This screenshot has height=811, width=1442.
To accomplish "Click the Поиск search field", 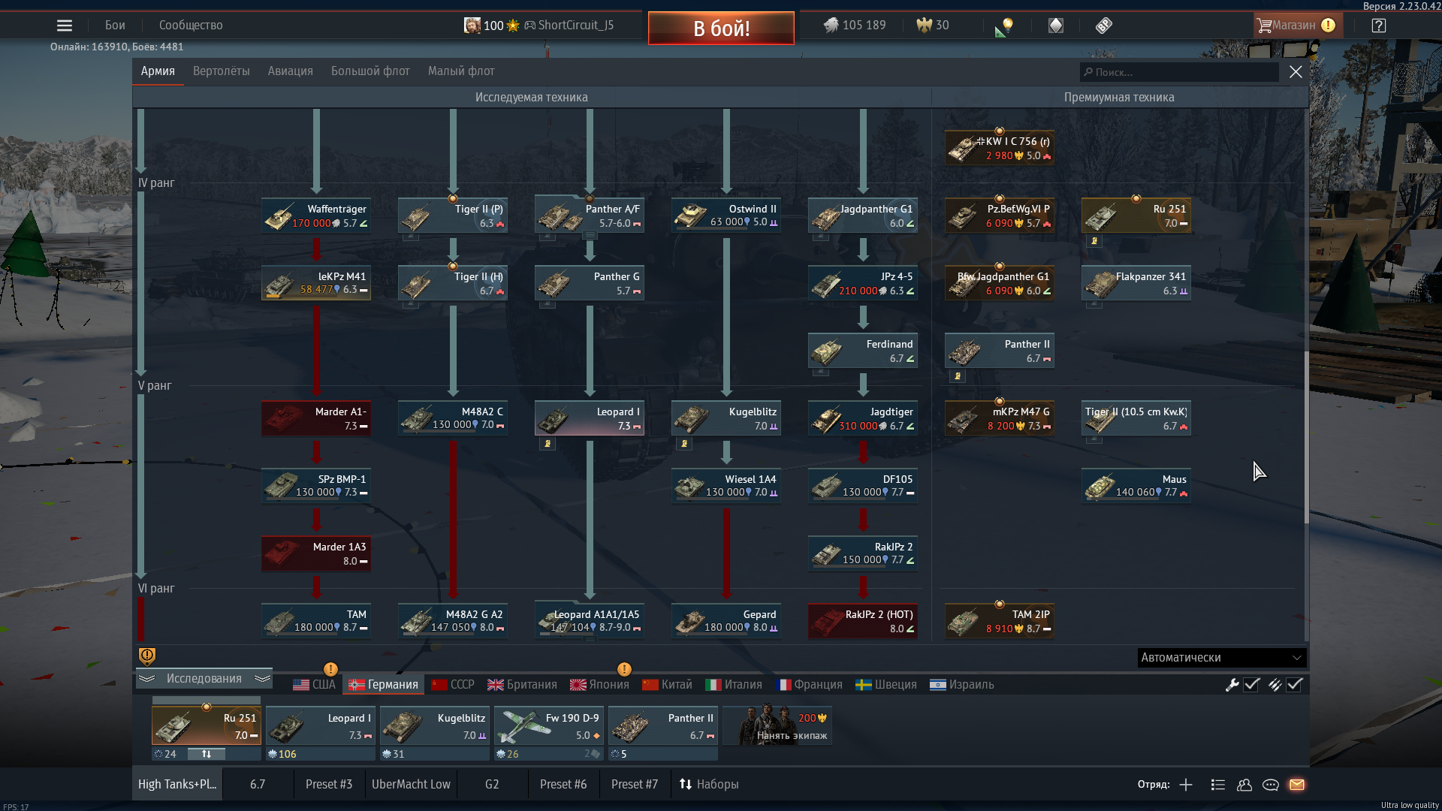I will point(1179,72).
